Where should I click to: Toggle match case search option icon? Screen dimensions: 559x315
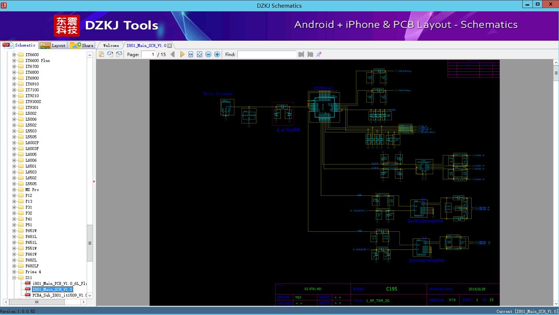pyautogui.click(x=319, y=54)
